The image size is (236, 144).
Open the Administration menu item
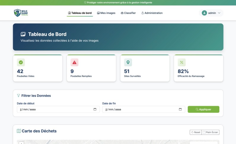click(x=152, y=13)
